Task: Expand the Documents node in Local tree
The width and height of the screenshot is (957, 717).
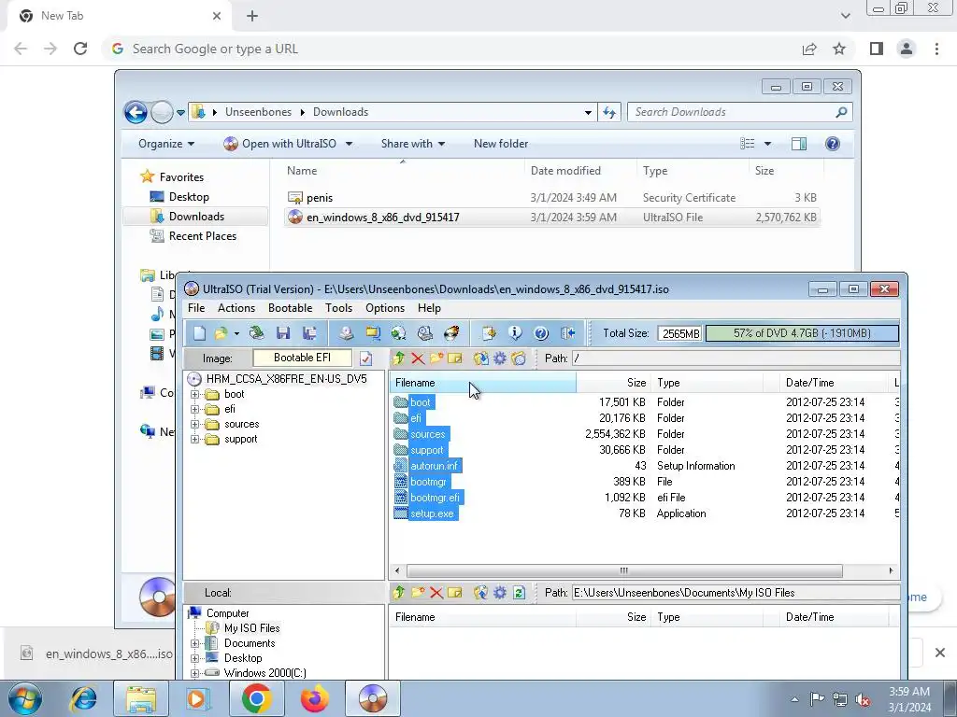Action: [194, 643]
